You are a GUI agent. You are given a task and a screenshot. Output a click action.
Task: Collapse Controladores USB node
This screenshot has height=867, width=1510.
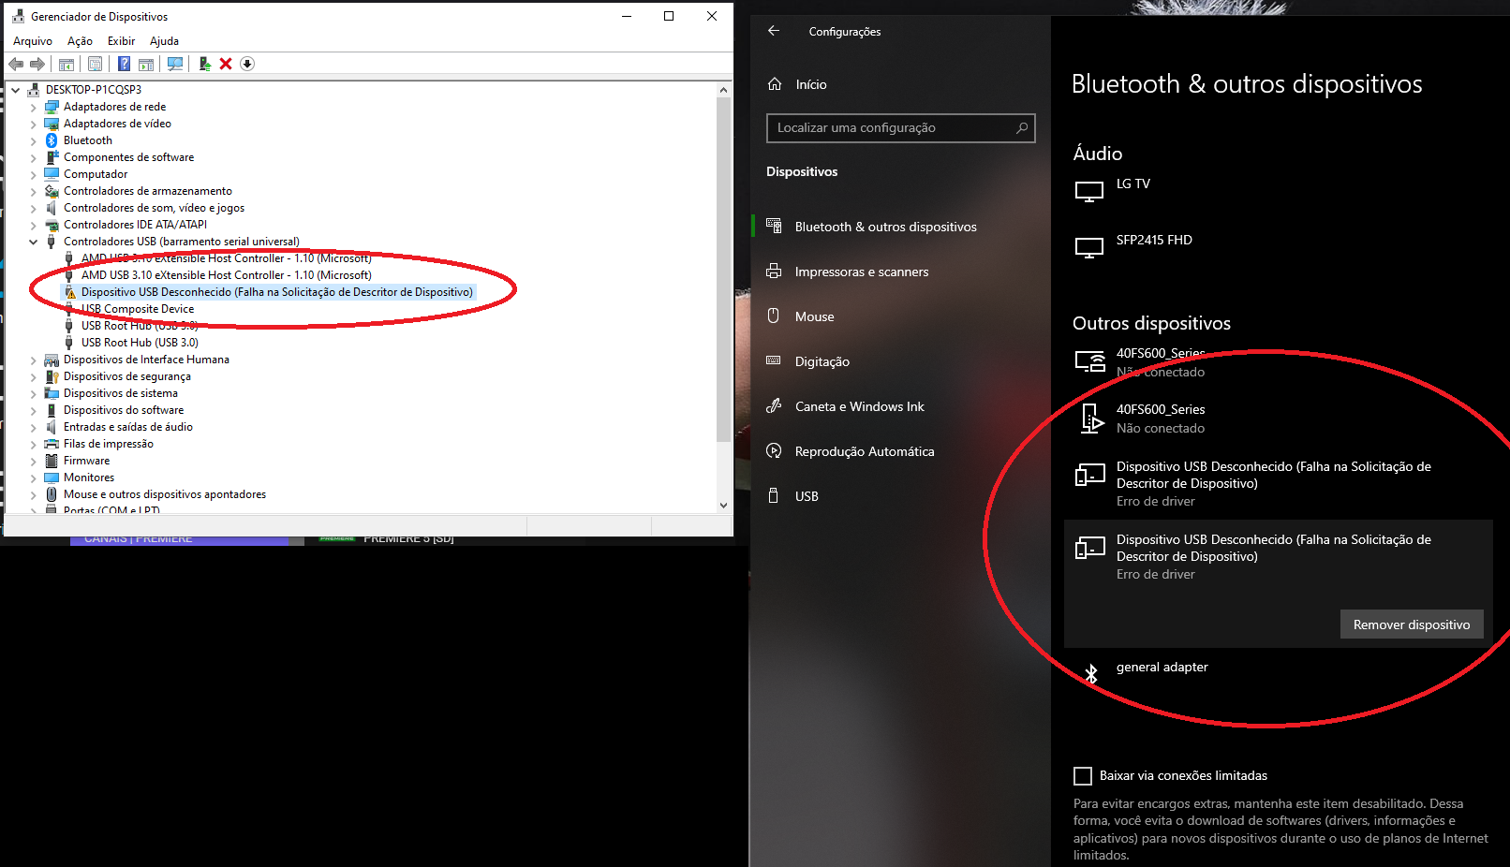click(x=34, y=242)
